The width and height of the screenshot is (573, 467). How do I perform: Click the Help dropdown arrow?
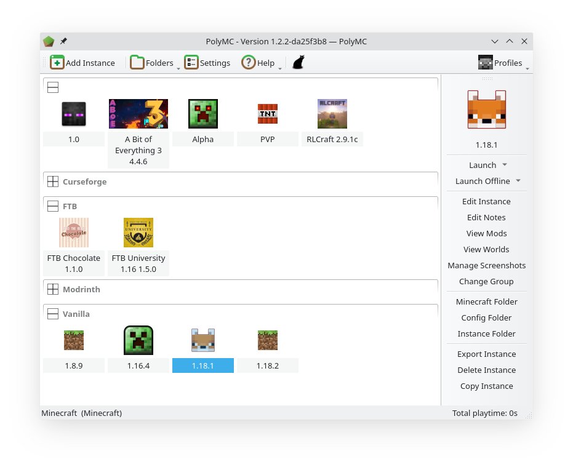[x=280, y=68]
